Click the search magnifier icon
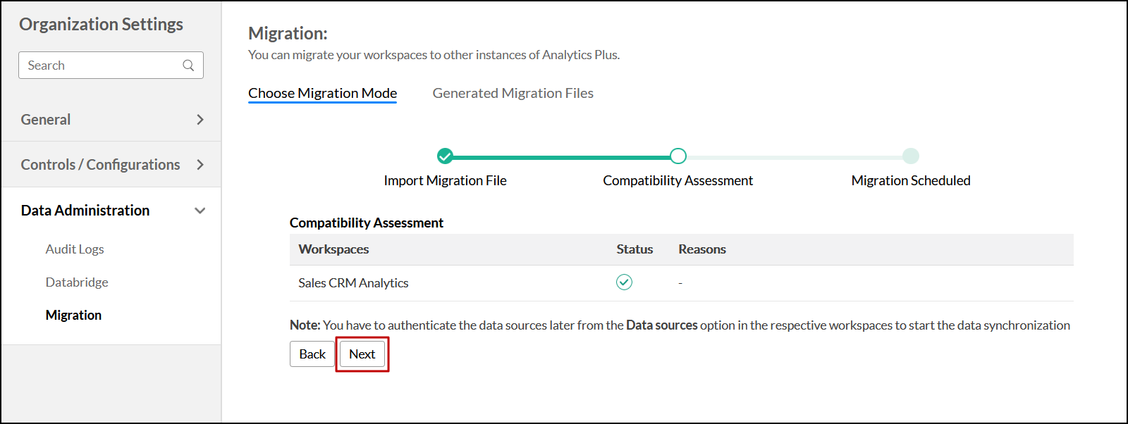This screenshot has width=1128, height=424. pyautogui.click(x=188, y=66)
